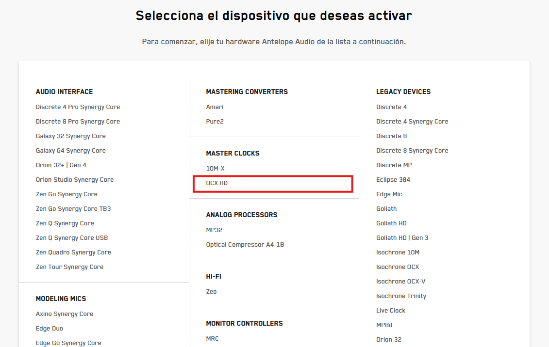549x347 pixels.
Task: Pick Edge Go Synergy Core
Action: tap(68, 343)
